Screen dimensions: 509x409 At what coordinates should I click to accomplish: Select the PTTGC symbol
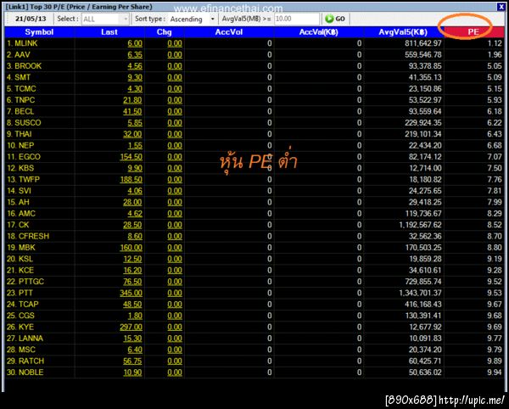click(31, 282)
